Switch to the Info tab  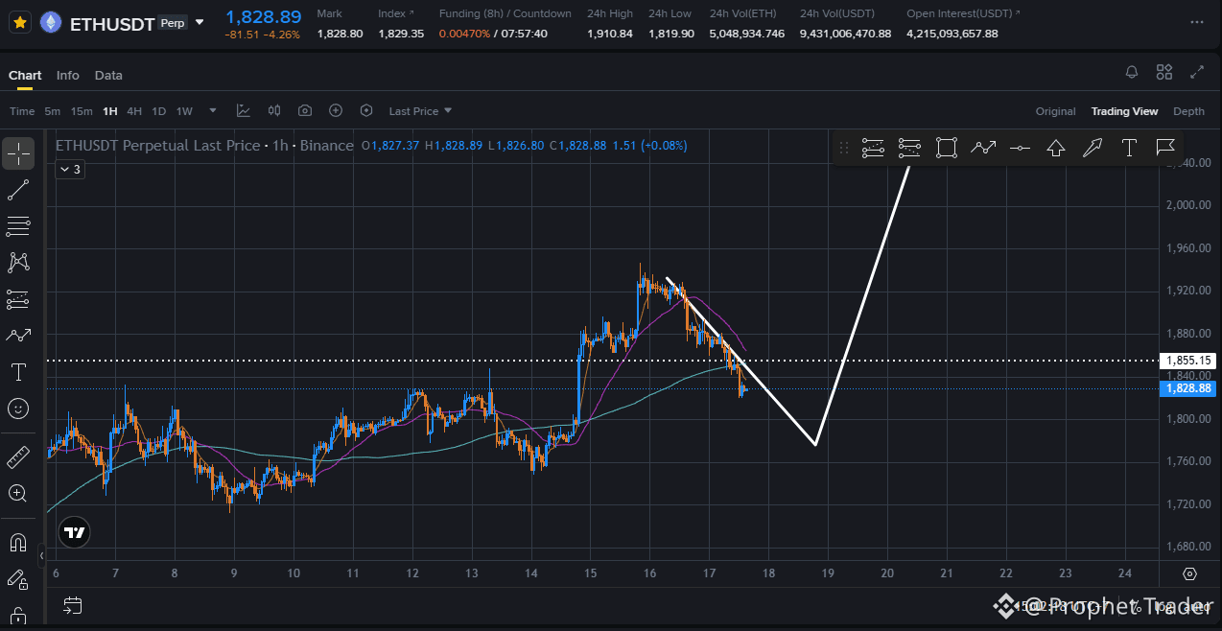(68, 75)
